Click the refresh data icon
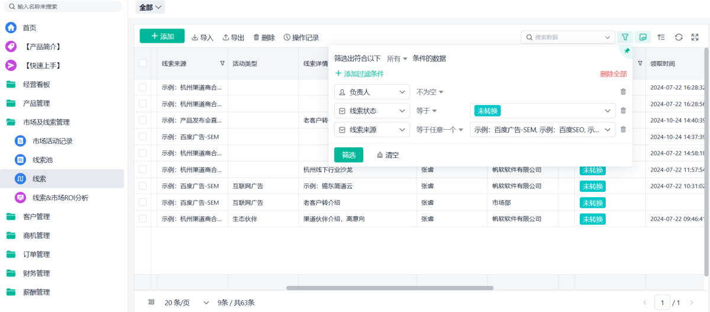The width and height of the screenshot is (710, 312). 679,37
